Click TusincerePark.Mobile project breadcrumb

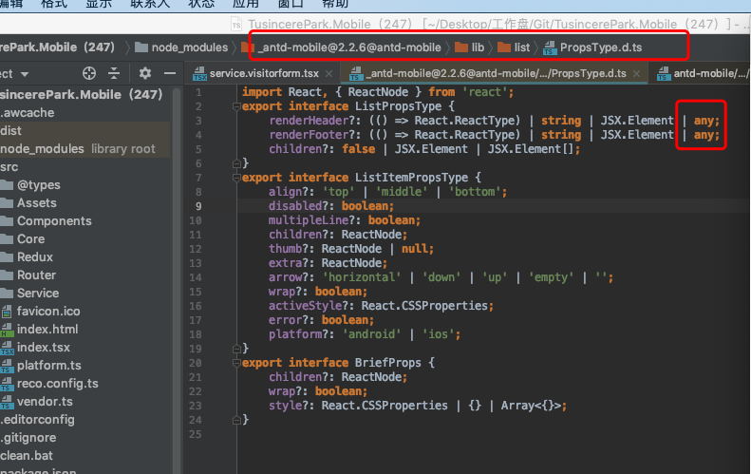[x=58, y=47]
